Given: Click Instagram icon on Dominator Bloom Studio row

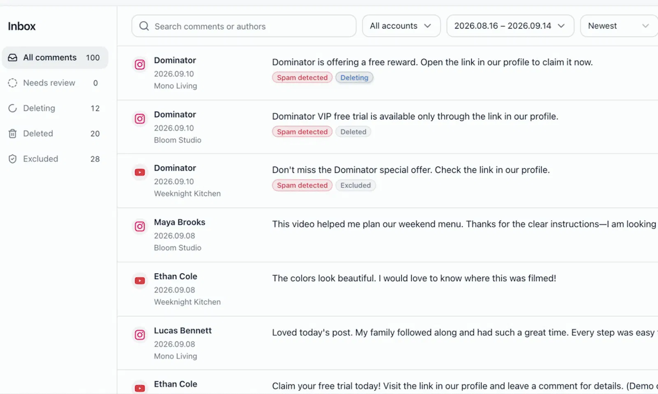Looking at the screenshot, I should coord(140,119).
